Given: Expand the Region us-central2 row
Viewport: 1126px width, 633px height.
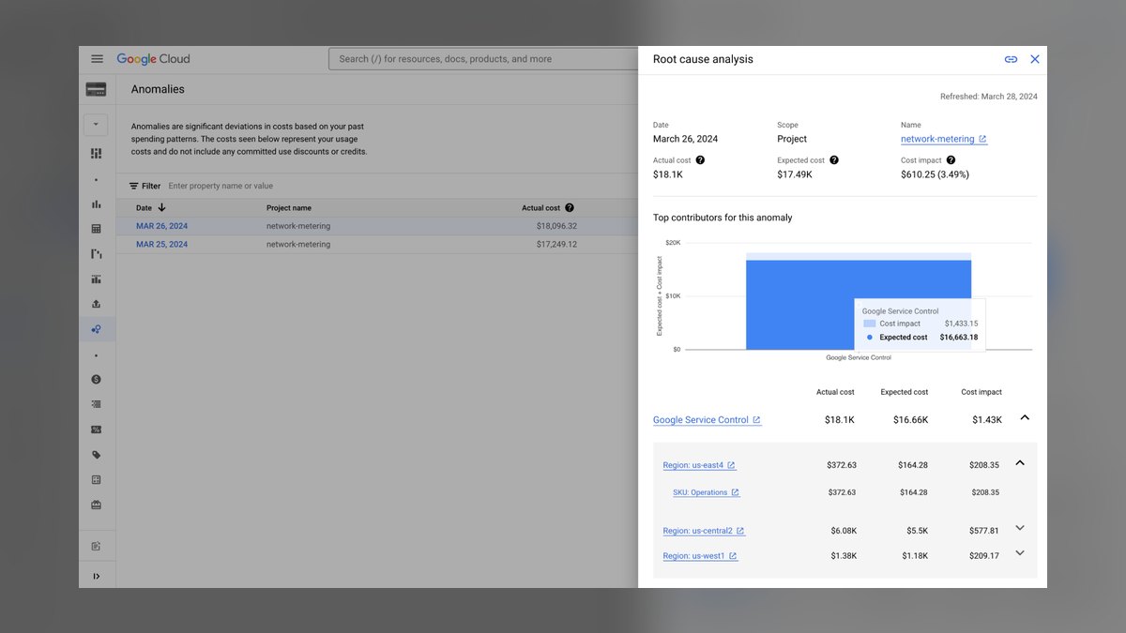Looking at the screenshot, I should 1020,528.
